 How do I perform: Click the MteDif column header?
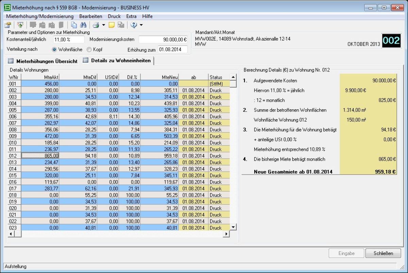pyautogui.click(x=78, y=77)
